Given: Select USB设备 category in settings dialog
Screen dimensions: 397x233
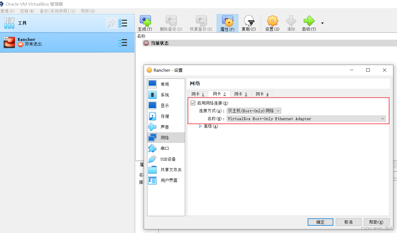Looking at the screenshot, I should (x=166, y=159).
